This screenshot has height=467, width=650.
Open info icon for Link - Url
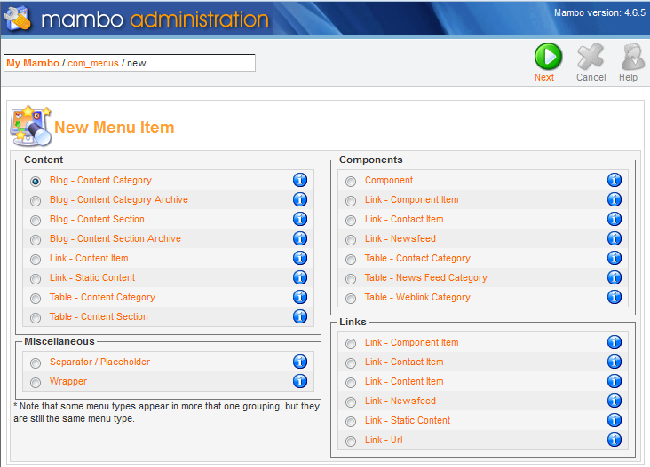pos(614,440)
